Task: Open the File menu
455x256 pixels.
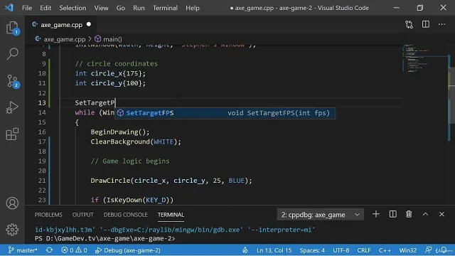Action: 27,8
